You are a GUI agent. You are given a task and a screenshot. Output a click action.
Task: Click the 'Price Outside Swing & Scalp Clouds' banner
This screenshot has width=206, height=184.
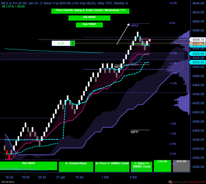90,11
